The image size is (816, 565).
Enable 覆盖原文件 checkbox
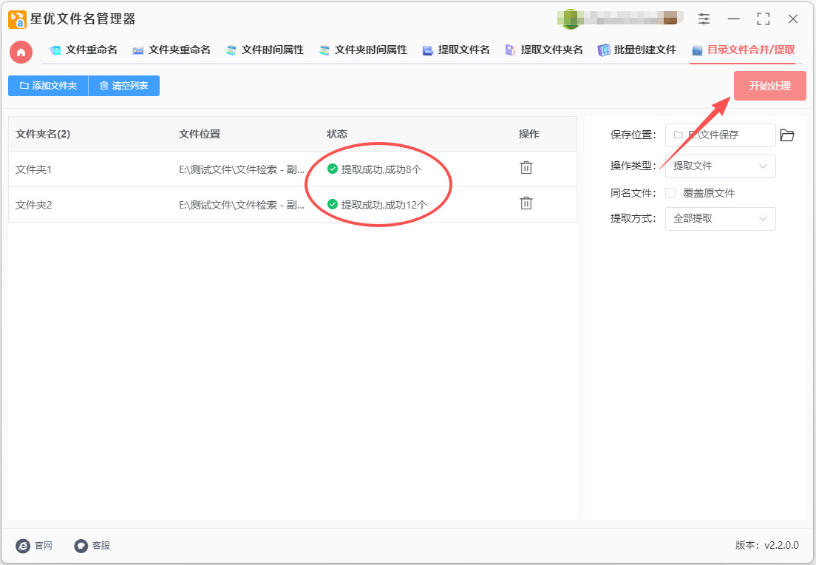click(x=671, y=193)
